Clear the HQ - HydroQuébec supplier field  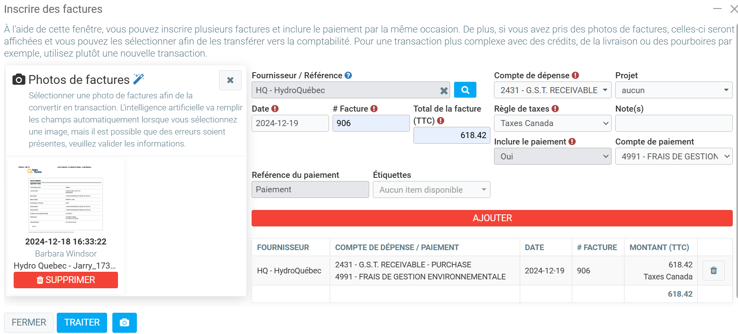[x=444, y=91]
